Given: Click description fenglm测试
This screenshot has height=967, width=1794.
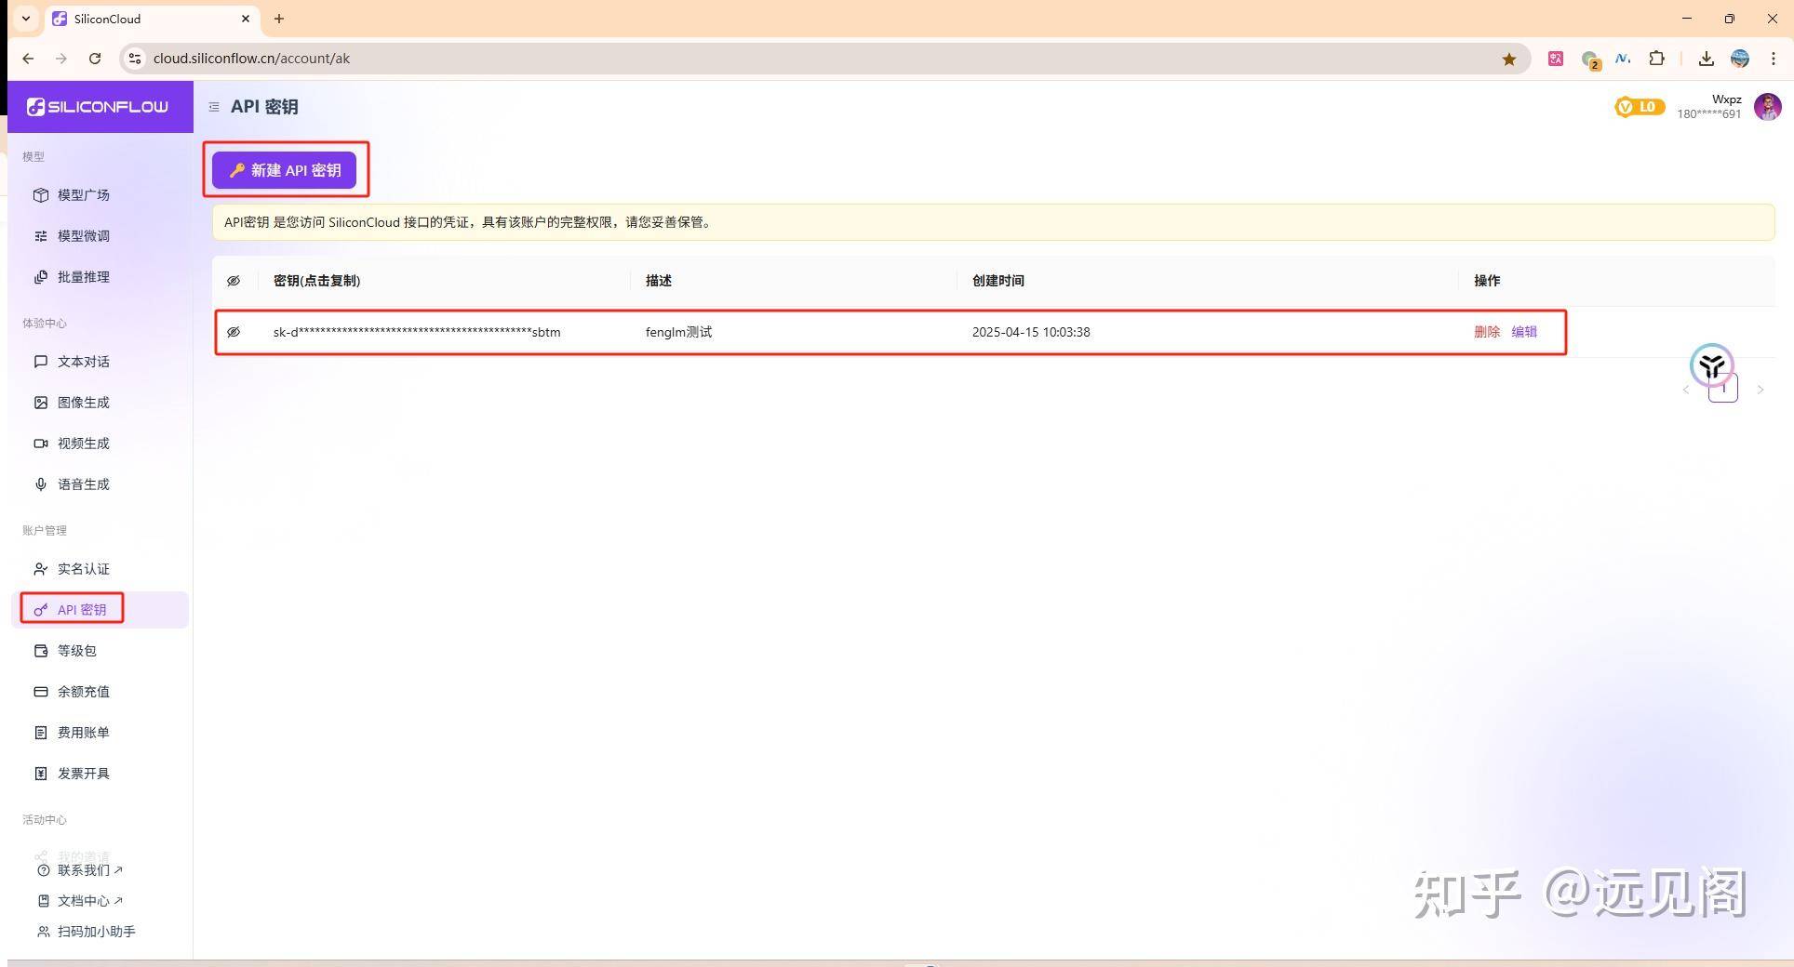Looking at the screenshot, I should coord(678,332).
